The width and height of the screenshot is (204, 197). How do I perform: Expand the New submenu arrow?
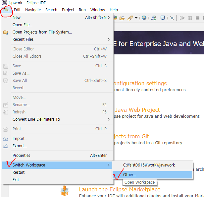pyautogui.click(x=109, y=18)
